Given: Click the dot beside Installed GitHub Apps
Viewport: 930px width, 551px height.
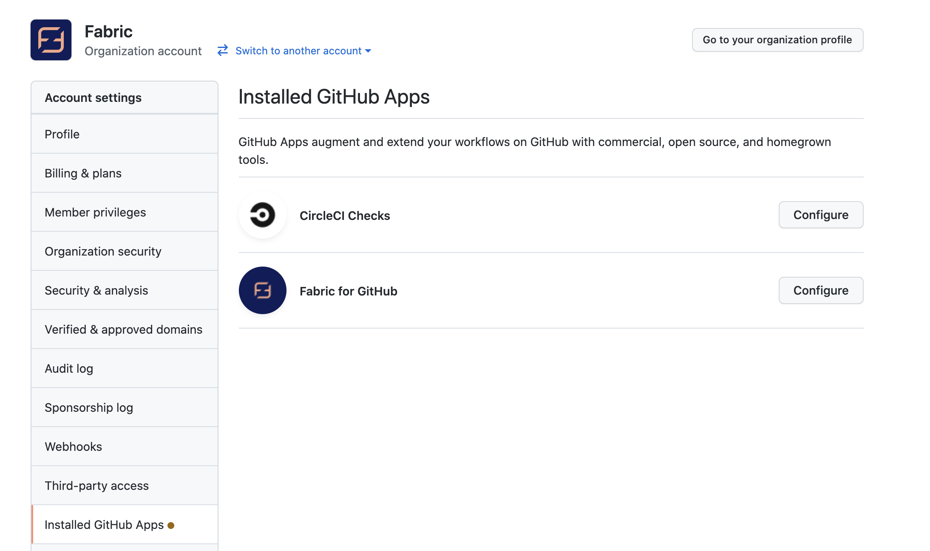Looking at the screenshot, I should point(171,526).
